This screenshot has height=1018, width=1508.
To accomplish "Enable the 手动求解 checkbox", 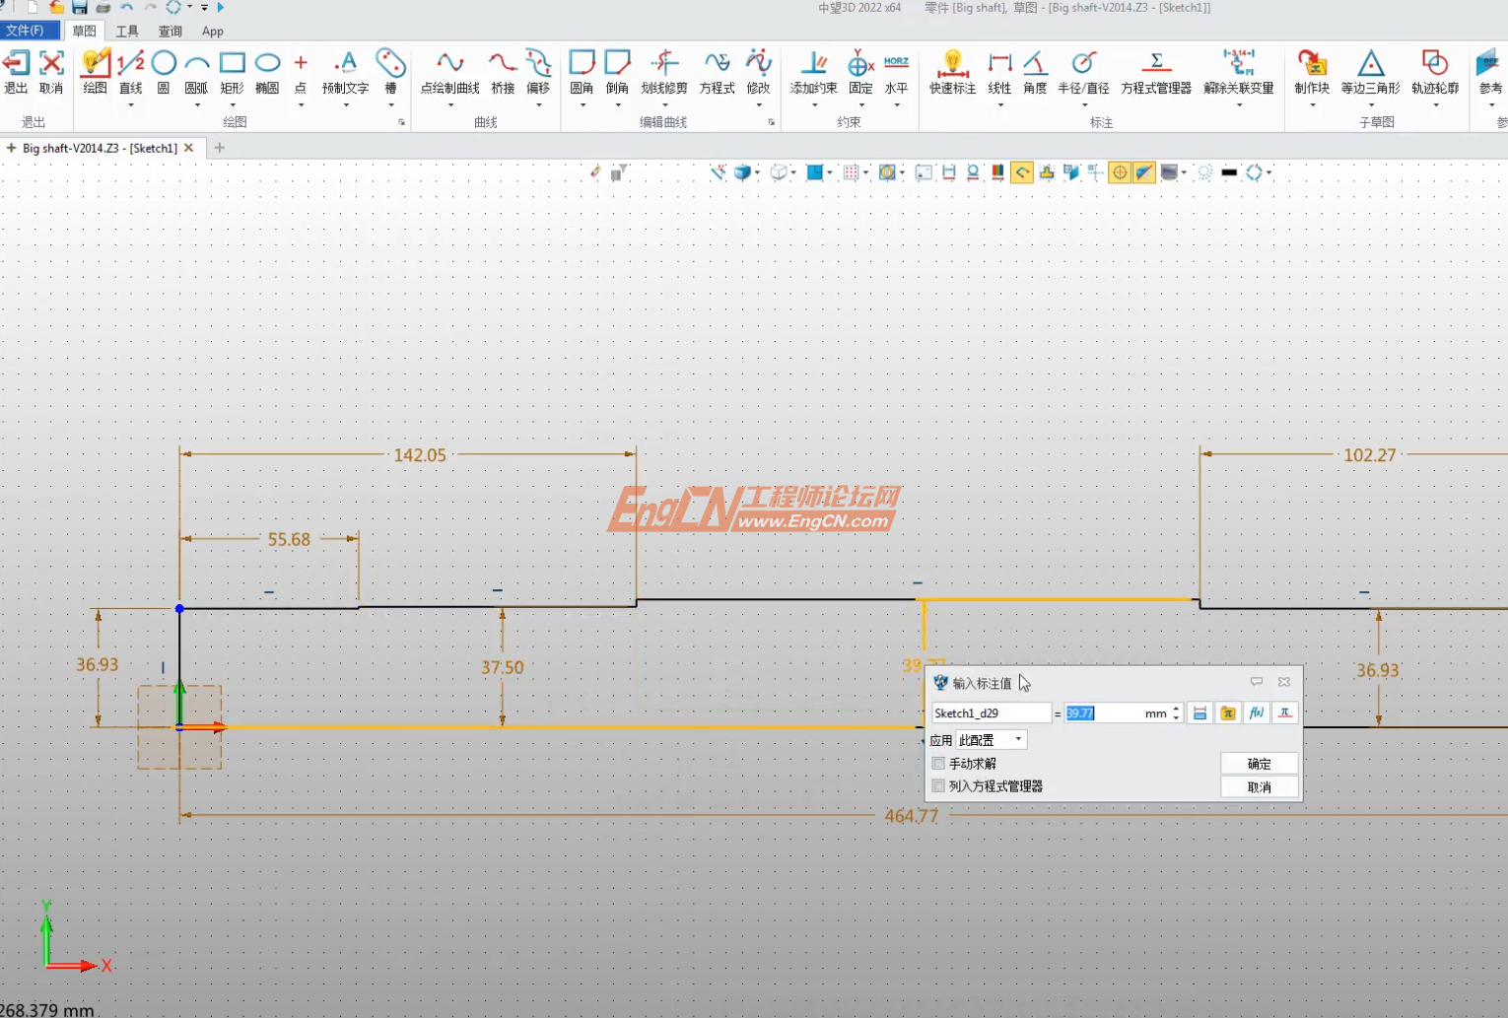I will tap(937, 763).
